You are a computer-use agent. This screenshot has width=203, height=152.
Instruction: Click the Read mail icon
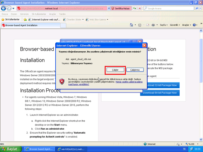(x=148, y=25)
